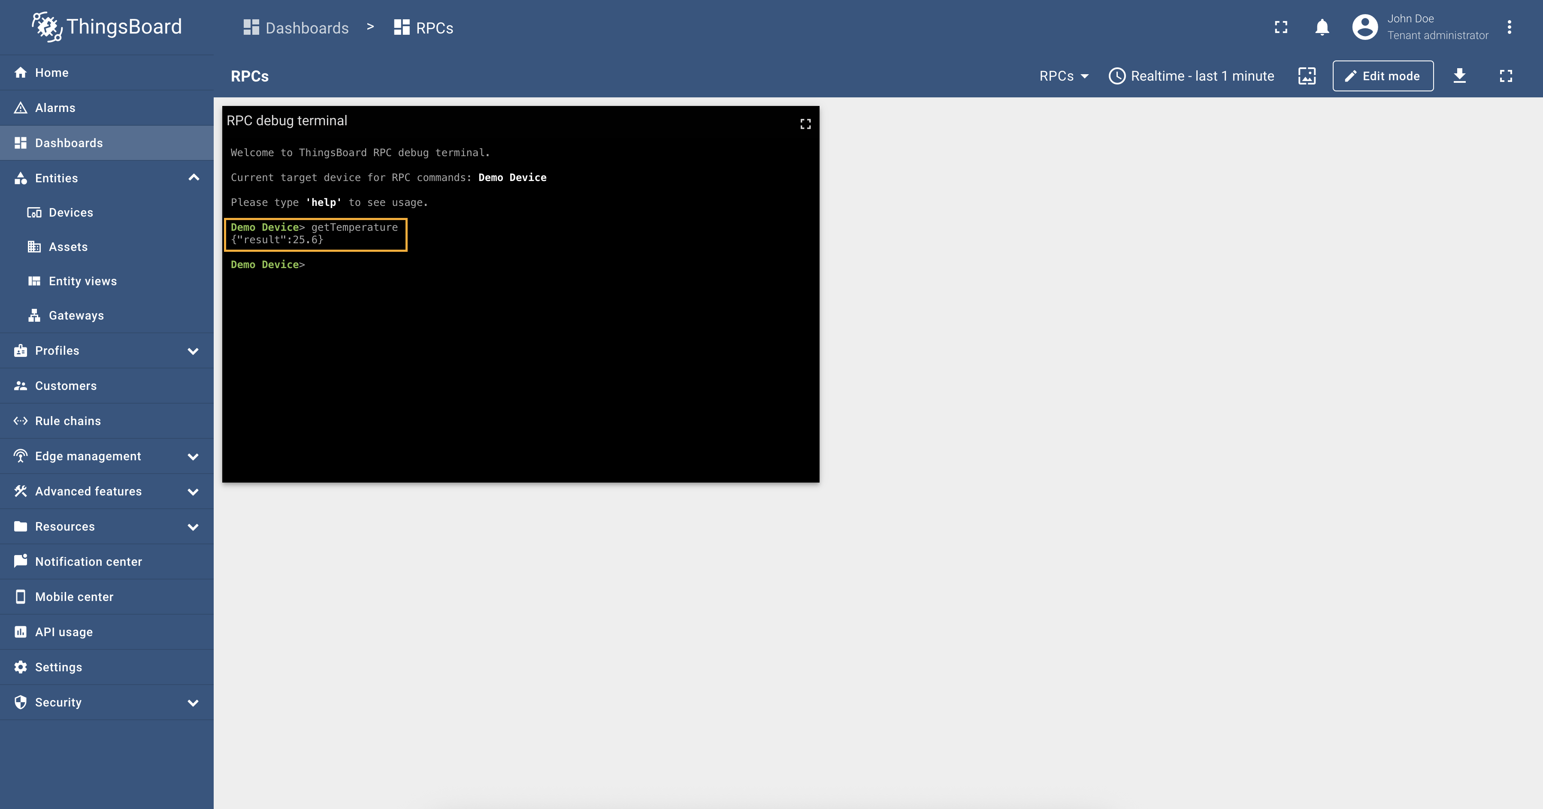Open the RPCs state dropdown
This screenshot has width=1543, height=809.
pyautogui.click(x=1063, y=76)
